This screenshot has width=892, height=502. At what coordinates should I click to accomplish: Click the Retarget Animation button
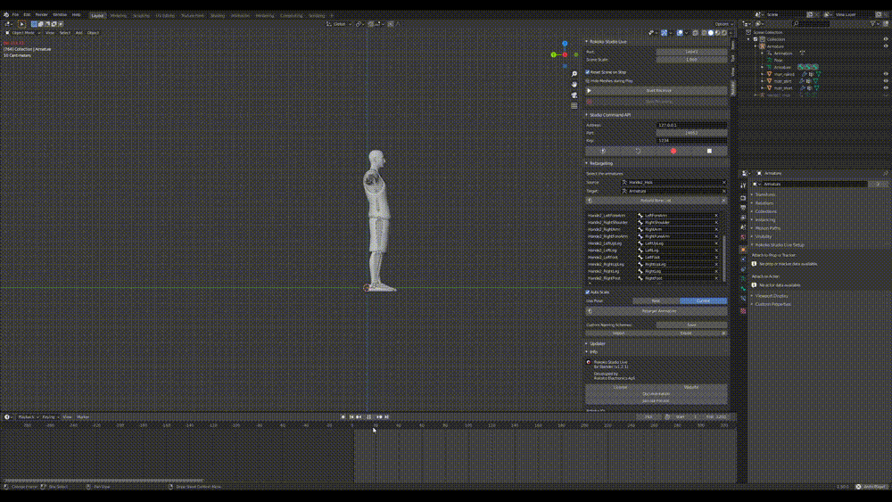[657, 311]
